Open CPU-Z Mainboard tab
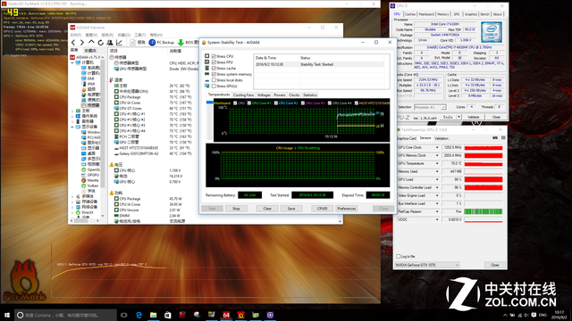 pos(426,14)
